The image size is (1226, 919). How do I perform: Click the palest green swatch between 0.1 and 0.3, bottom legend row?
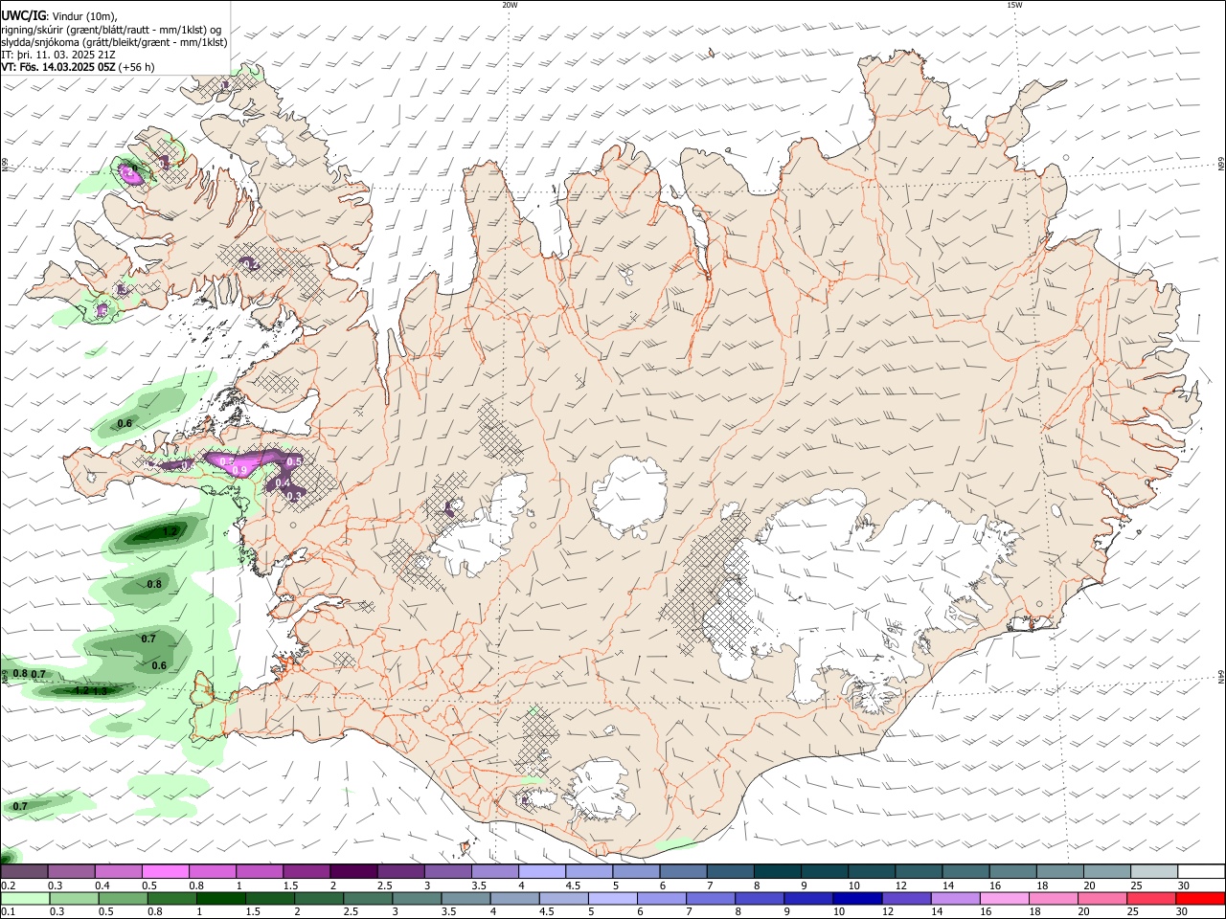point(27,899)
